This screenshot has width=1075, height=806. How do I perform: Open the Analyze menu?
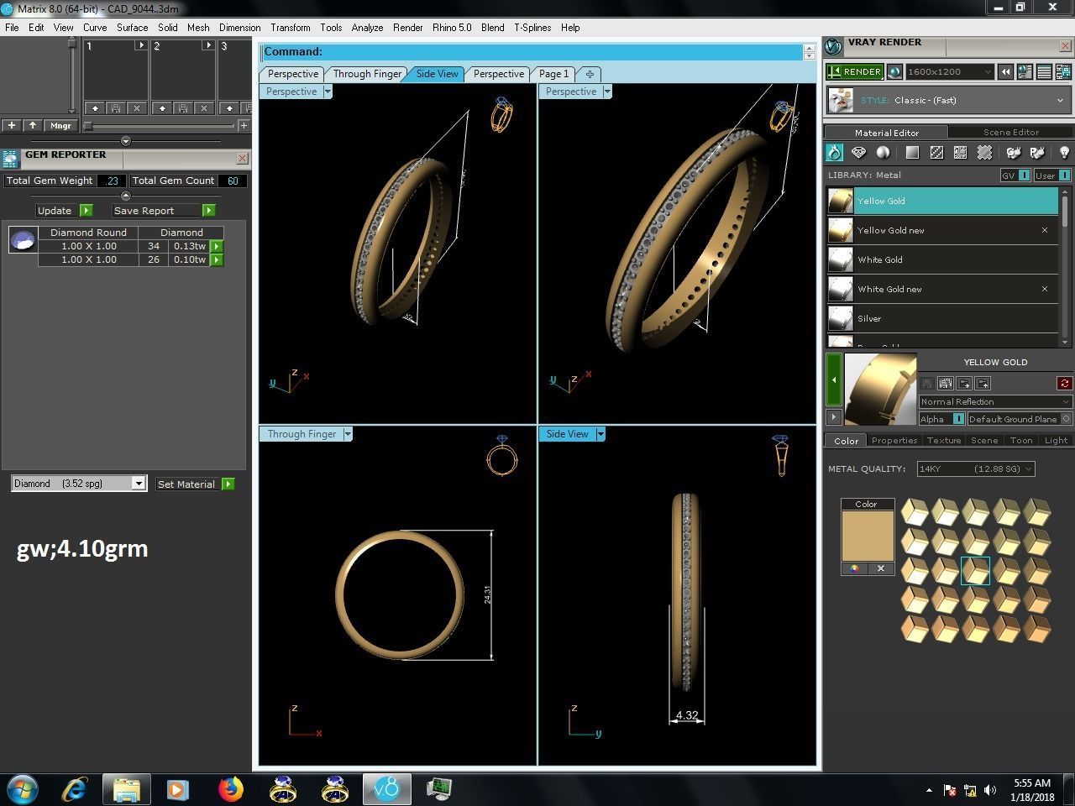pos(367,28)
